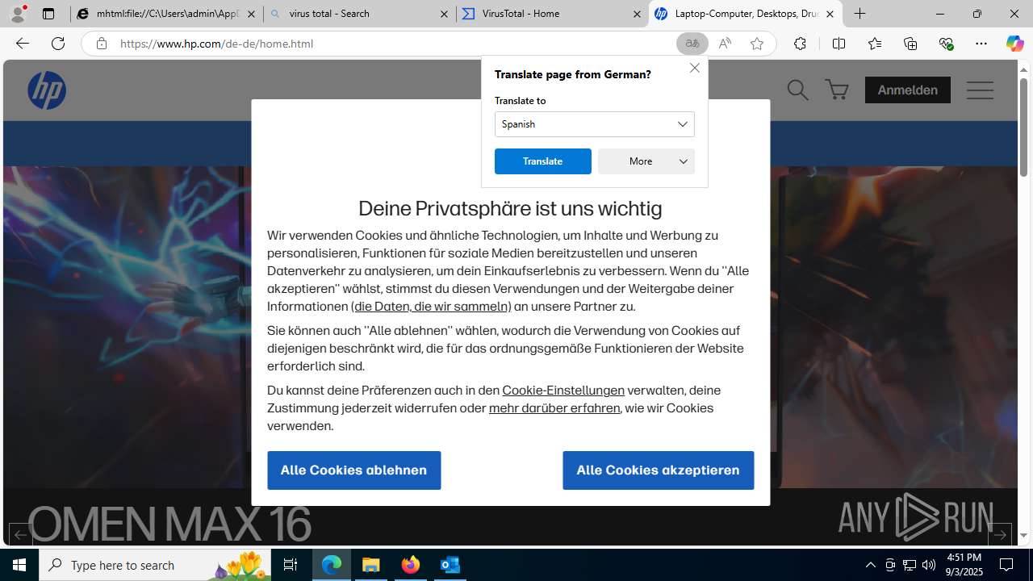Accept cookies with Alle Cookies akzeptieren

click(658, 470)
